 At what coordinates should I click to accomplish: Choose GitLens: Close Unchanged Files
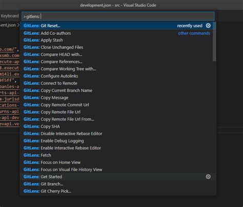tap(116, 47)
